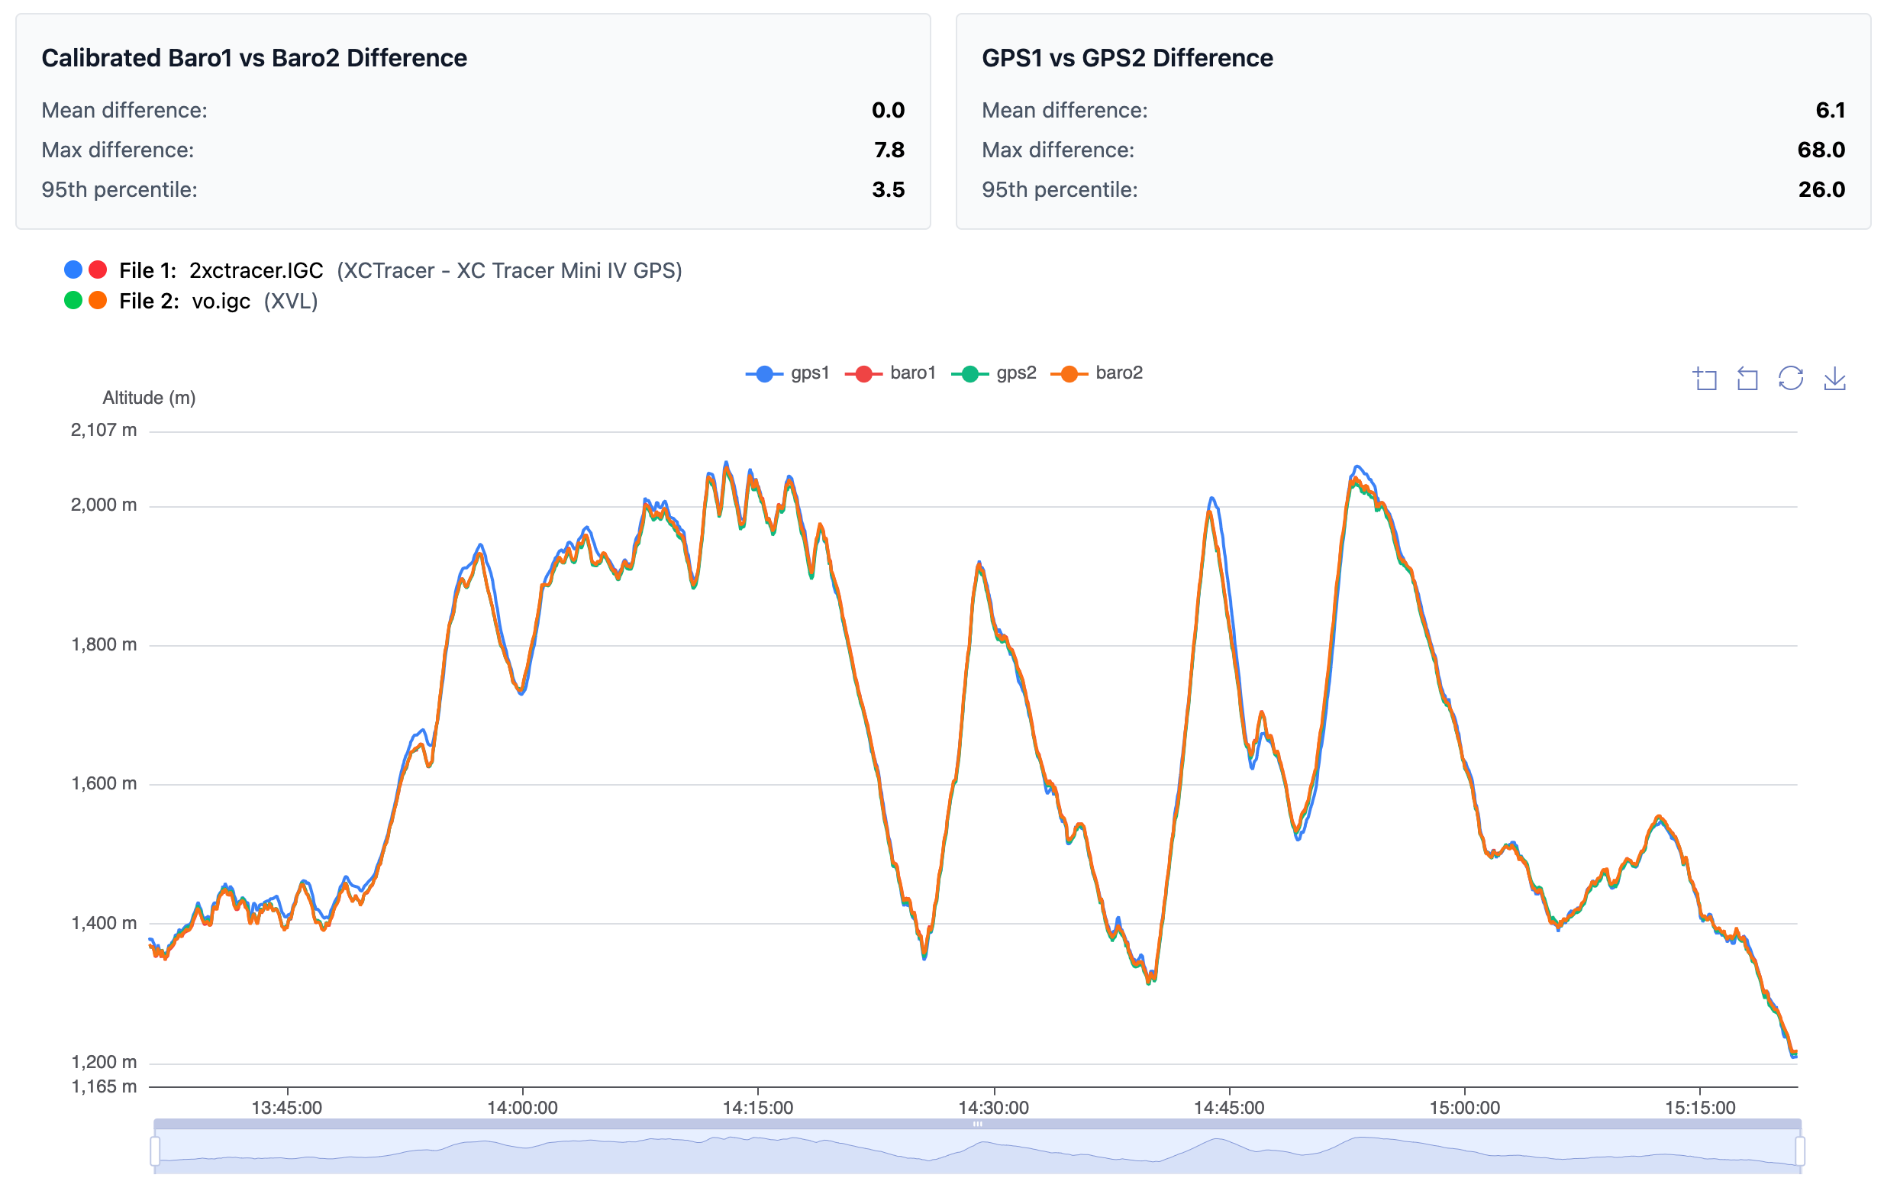Click the blue color dot beside File 1
This screenshot has height=1191, width=1884.
tap(73, 270)
